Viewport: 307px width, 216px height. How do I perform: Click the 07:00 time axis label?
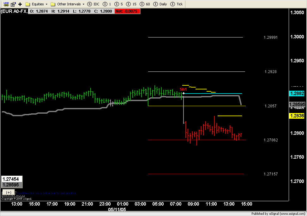tap(176, 204)
